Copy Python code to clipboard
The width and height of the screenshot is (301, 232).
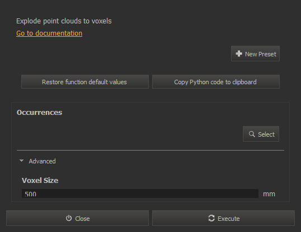pyautogui.click(x=216, y=82)
